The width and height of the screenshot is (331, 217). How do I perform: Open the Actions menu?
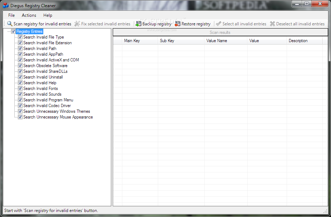[x=29, y=15]
